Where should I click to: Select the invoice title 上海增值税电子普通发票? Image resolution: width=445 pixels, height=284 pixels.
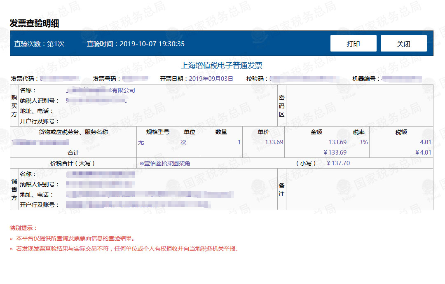(x=222, y=65)
